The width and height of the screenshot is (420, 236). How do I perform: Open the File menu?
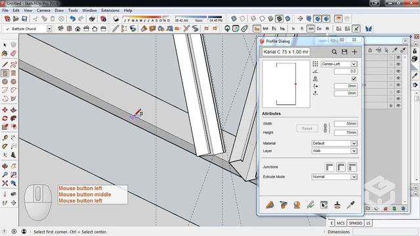(5, 10)
